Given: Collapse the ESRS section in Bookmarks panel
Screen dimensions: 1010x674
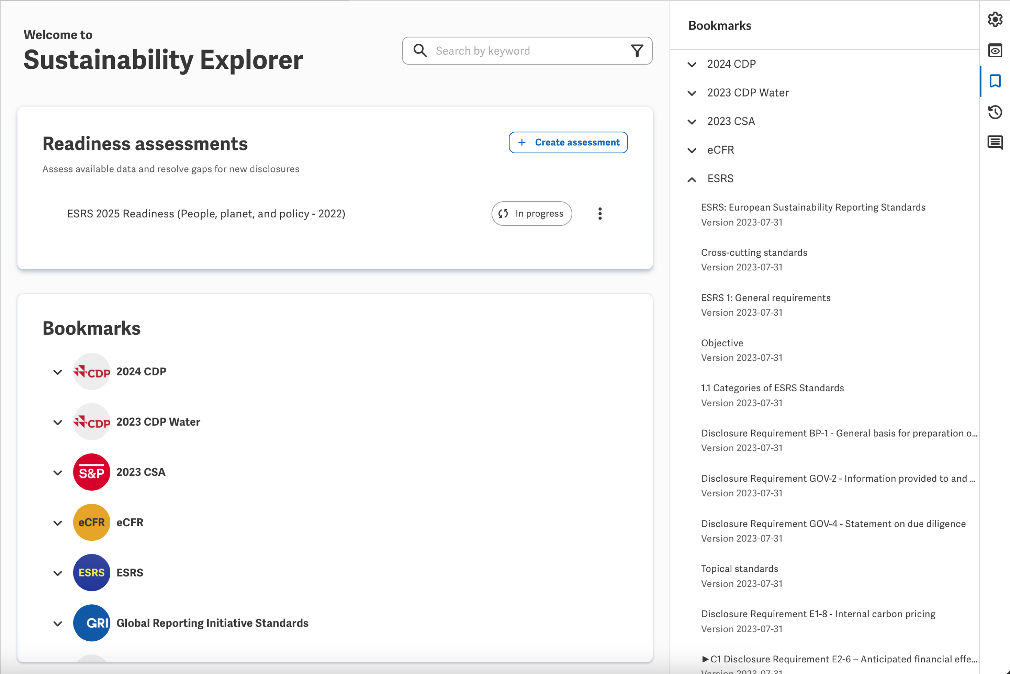Looking at the screenshot, I should pos(692,179).
